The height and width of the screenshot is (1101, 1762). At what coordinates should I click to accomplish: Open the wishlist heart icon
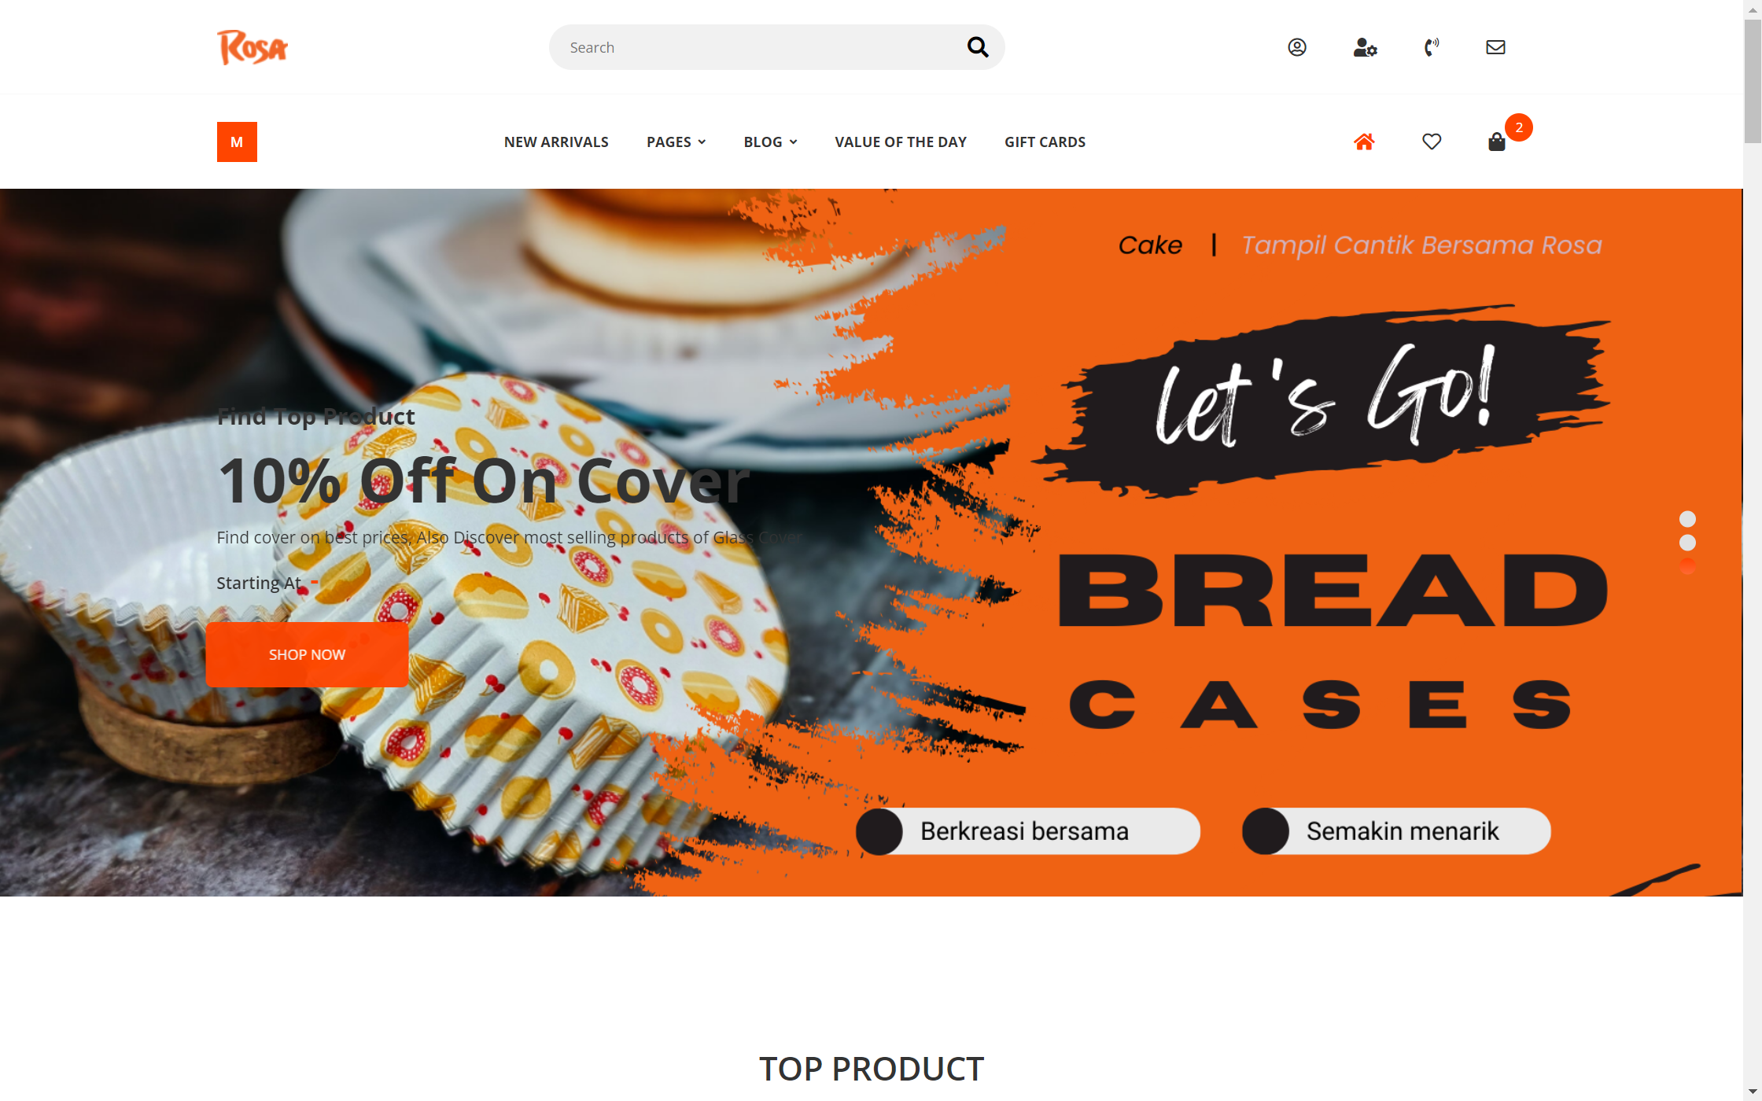(x=1432, y=142)
